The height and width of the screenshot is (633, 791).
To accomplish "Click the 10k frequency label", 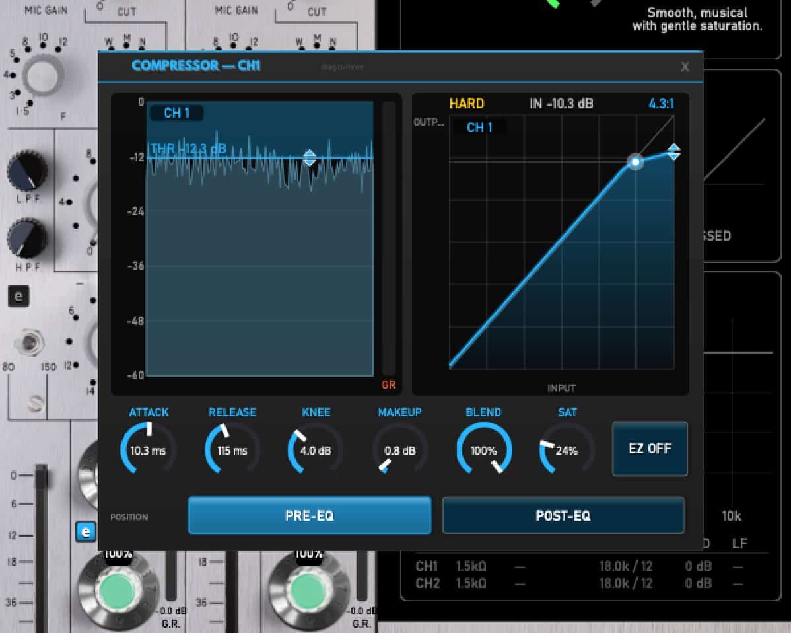I will (732, 516).
